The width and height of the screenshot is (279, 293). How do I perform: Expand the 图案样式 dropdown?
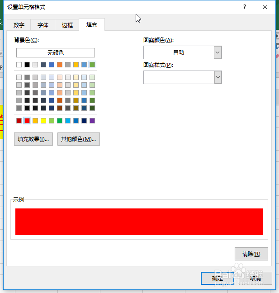pos(218,77)
